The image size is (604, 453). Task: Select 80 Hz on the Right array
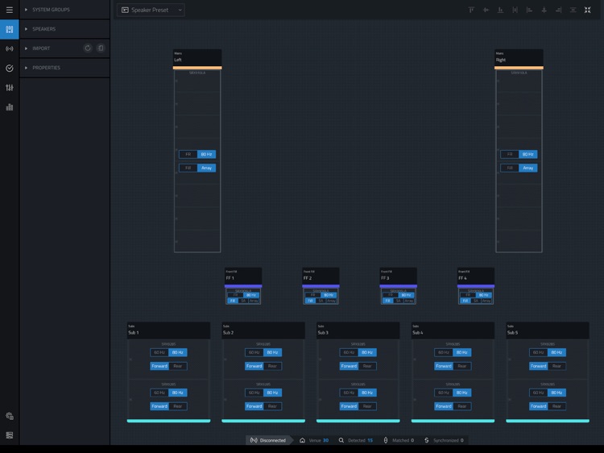[x=528, y=154]
